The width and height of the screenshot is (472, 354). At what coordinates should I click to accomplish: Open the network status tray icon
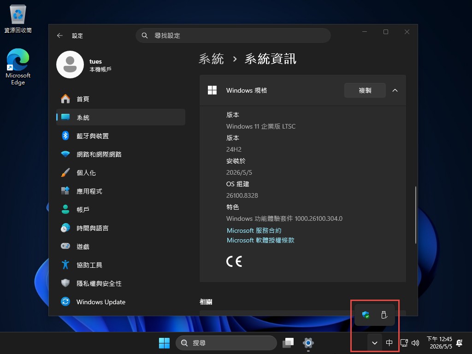404,343
